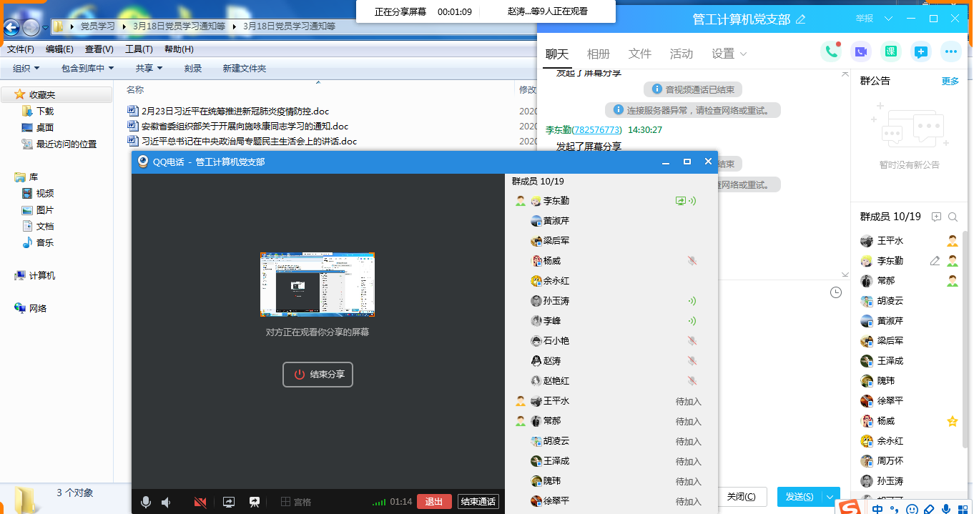This screenshot has width=974, height=514.
Task: Click 新建文件夹 in Explorer toolbar
Action: pos(244,69)
